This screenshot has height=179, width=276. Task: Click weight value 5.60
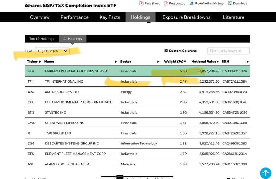click(183, 71)
